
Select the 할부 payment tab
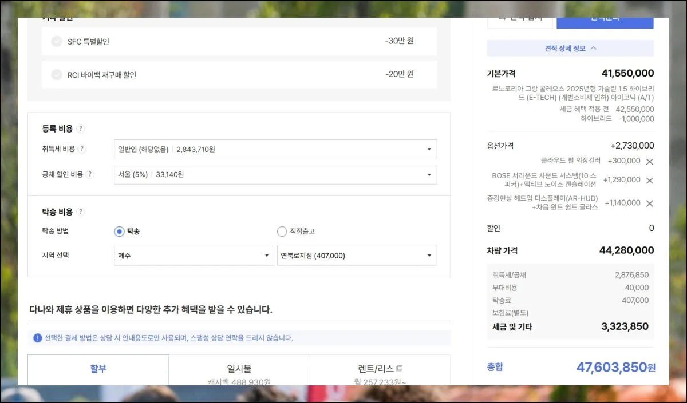pos(98,369)
